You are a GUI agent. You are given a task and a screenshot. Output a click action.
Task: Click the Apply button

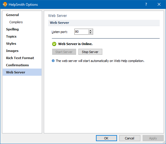[x=153, y=138]
